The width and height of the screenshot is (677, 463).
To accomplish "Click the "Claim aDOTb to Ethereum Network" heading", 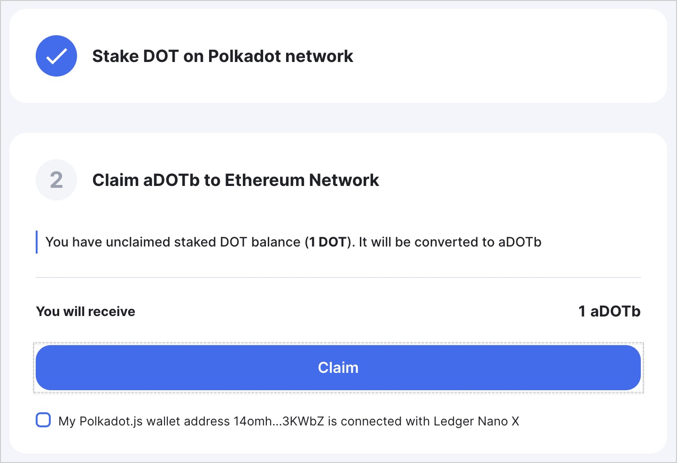I will tap(236, 180).
